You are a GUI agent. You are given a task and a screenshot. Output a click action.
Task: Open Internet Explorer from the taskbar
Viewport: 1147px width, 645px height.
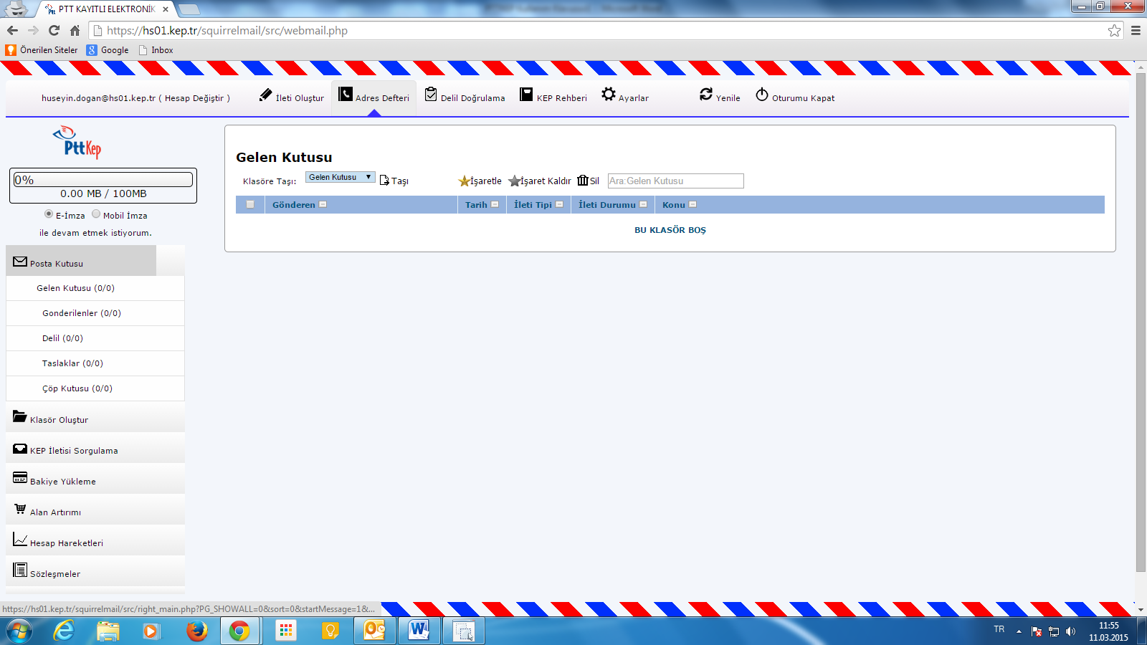click(x=65, y=631)
